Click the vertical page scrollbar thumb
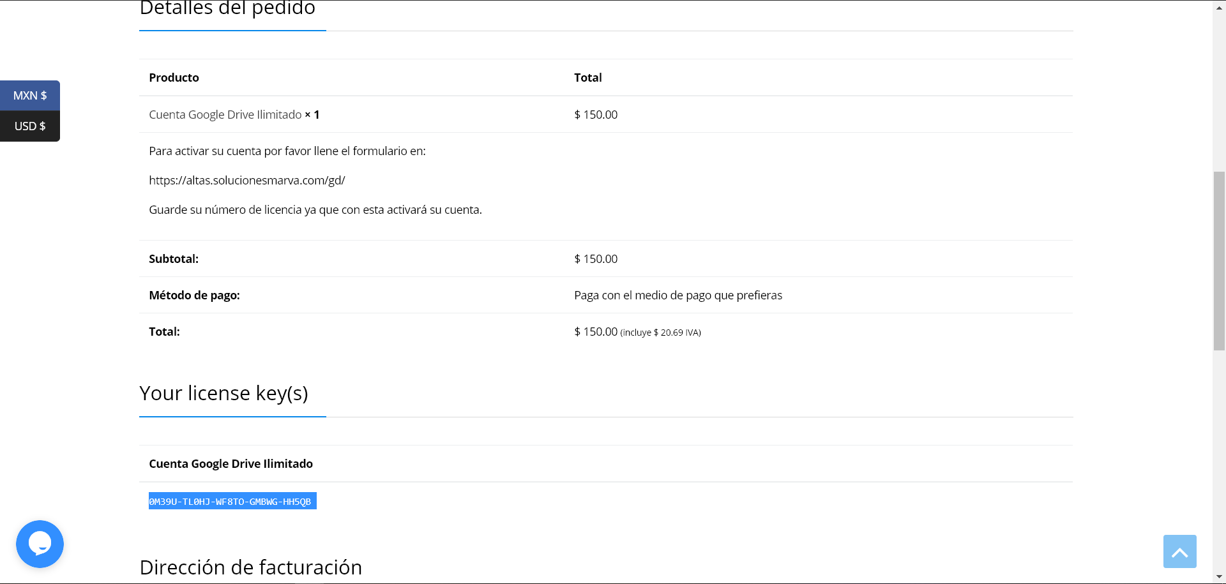The image size is (1226, 584). 1219,260
